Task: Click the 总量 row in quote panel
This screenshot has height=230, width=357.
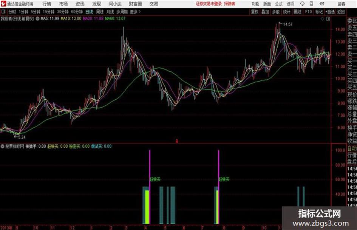Action: pos(352,114)
